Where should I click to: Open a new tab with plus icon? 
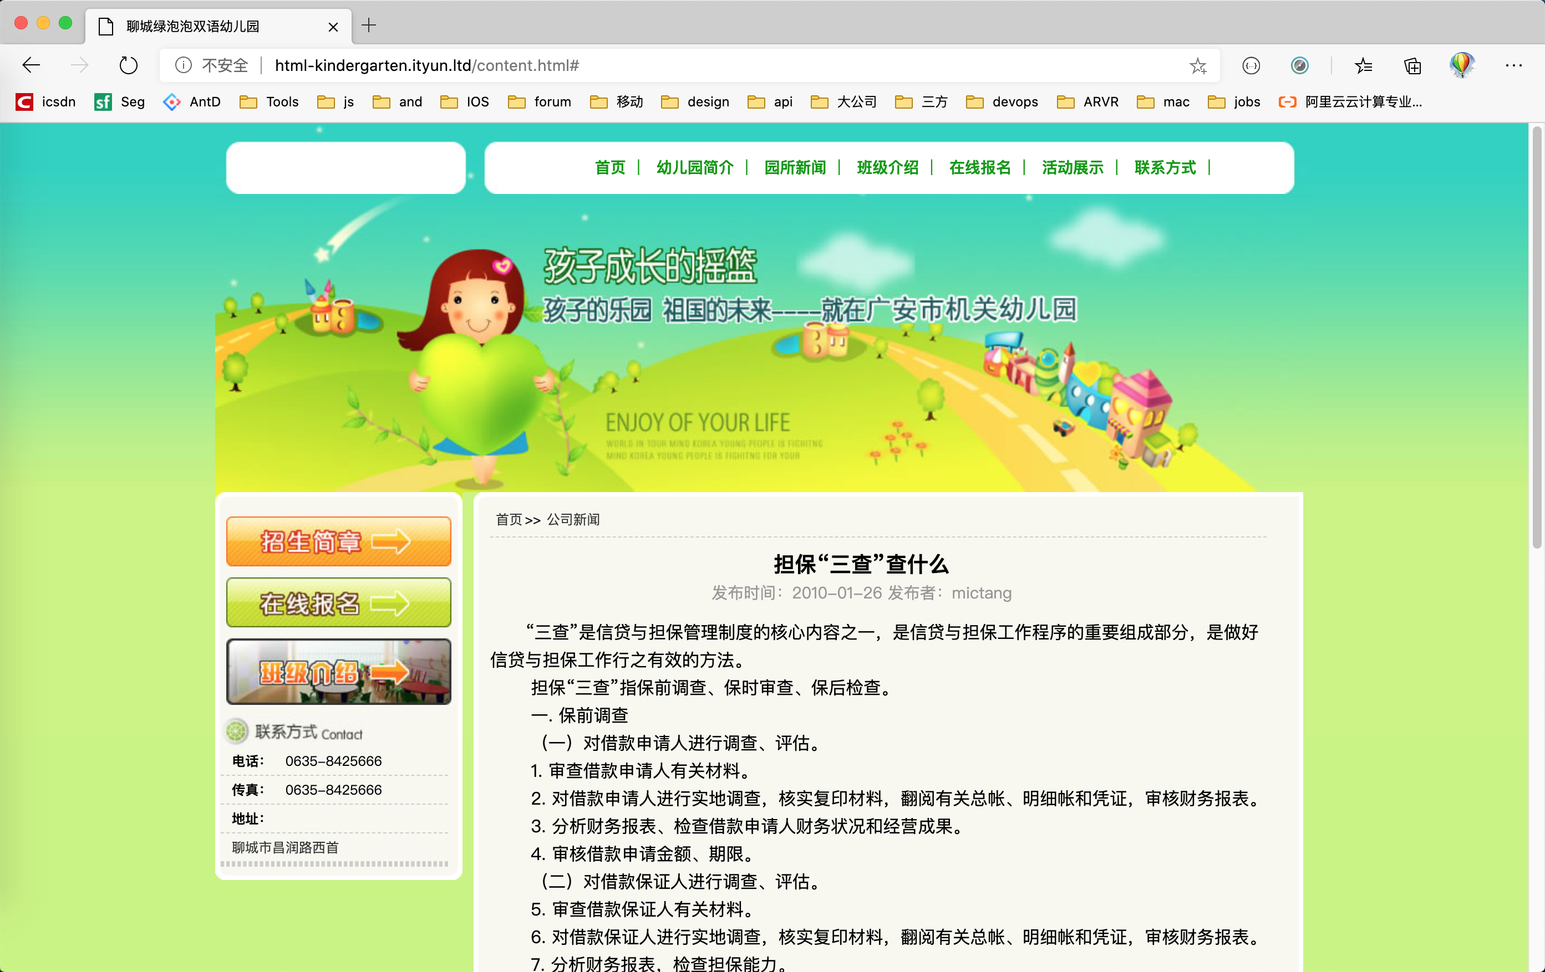coord(369,25)
